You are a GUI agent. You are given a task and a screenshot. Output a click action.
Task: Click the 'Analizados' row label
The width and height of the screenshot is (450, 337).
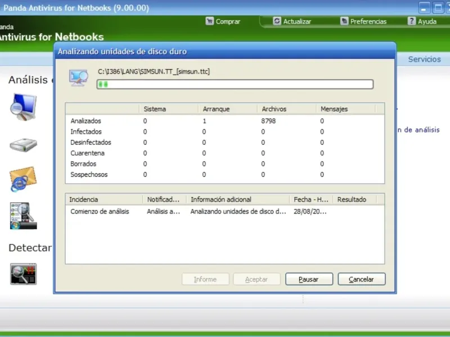pyautogui.click(x=86, y=121)
